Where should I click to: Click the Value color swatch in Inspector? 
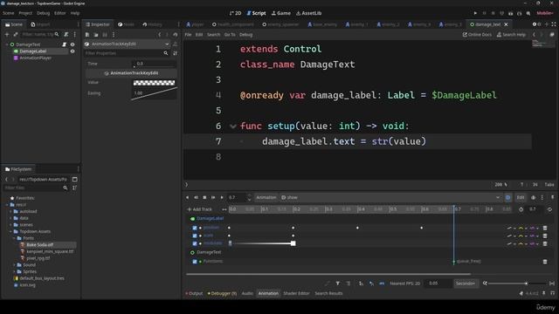pyautogui.click(x=154, y=83)
